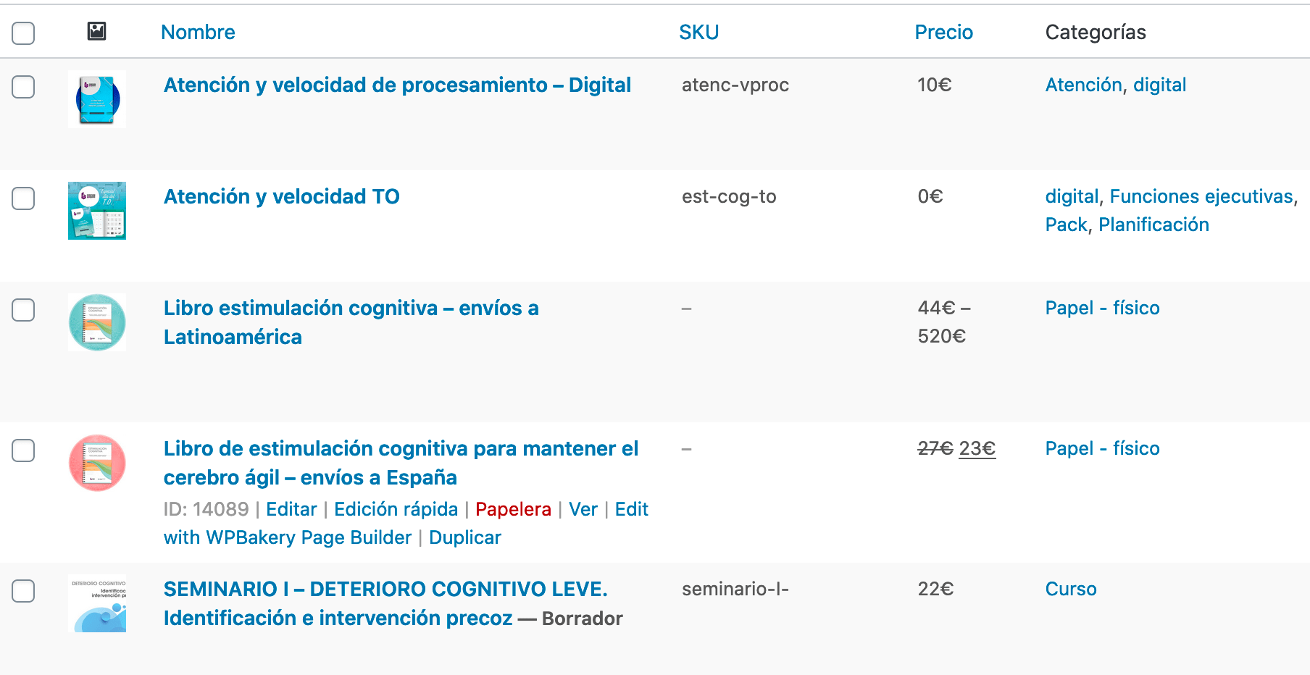This screenshot has height=675, width=1310.
Task: Duplicar the España book product
Action: [x=464, y=537]
